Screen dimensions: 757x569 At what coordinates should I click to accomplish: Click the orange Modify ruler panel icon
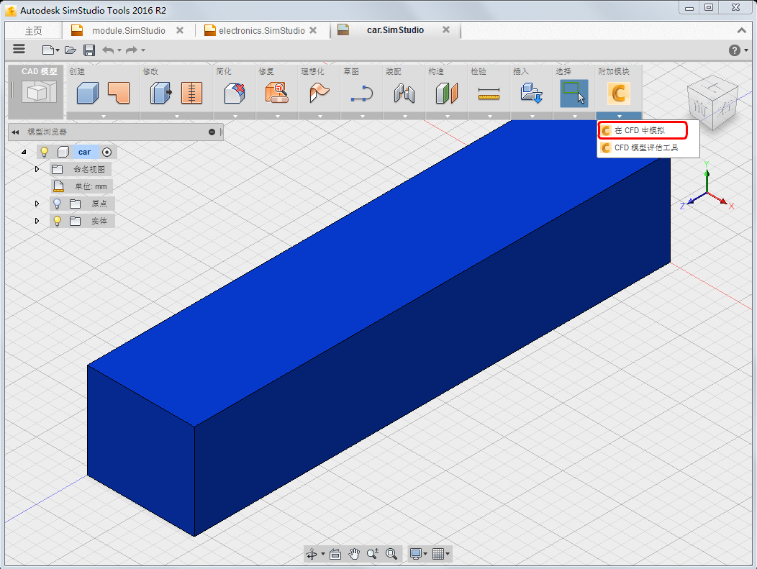tap(191, 93)
